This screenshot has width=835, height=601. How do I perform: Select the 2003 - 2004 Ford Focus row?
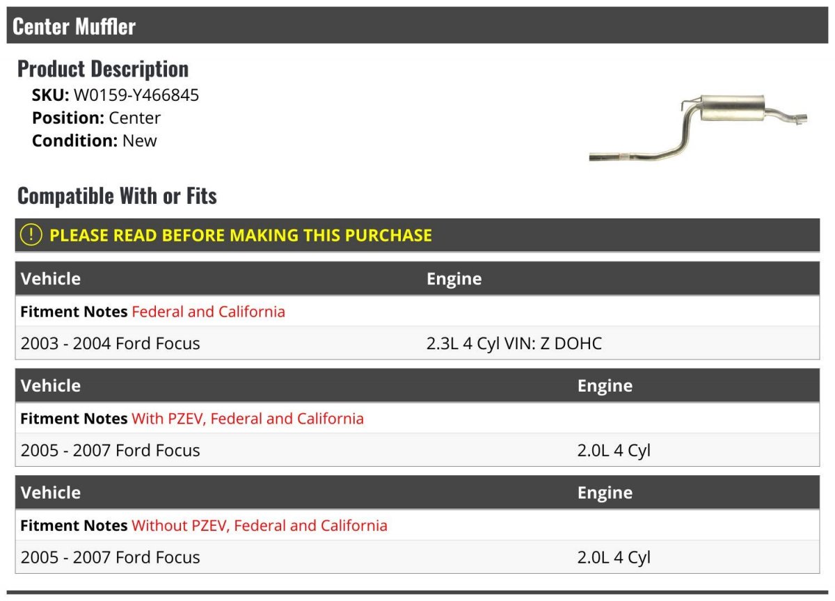[417, 344]
